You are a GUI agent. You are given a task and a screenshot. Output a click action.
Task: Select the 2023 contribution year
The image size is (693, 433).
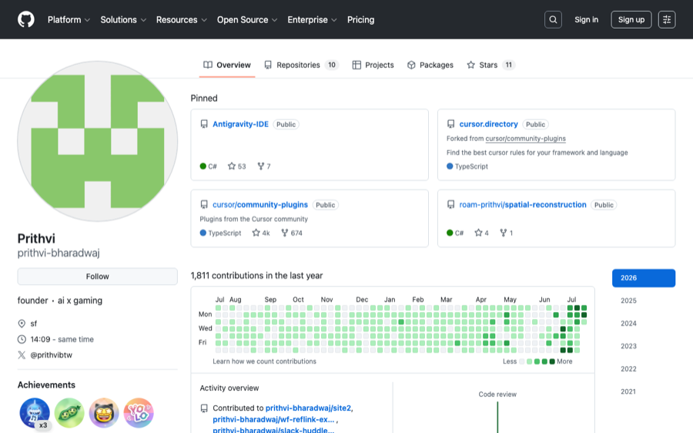click(x=644, y=346)
